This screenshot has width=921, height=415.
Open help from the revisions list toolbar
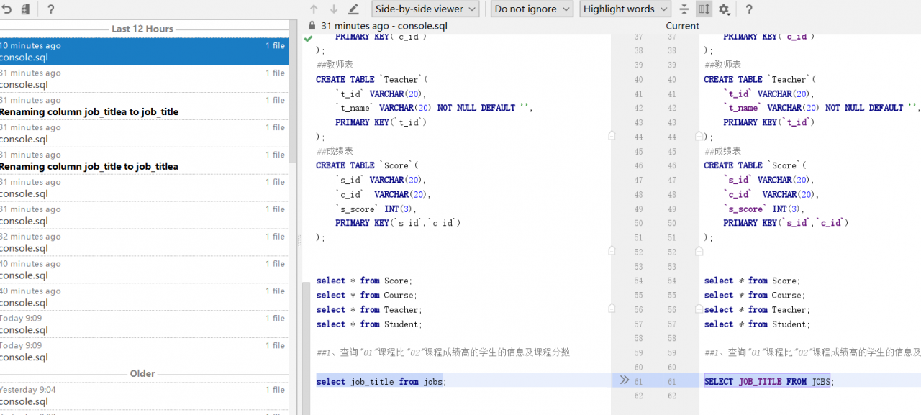click(50, 9)
